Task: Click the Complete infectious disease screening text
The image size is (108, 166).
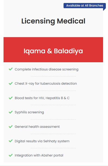Action: click(47, 69)
